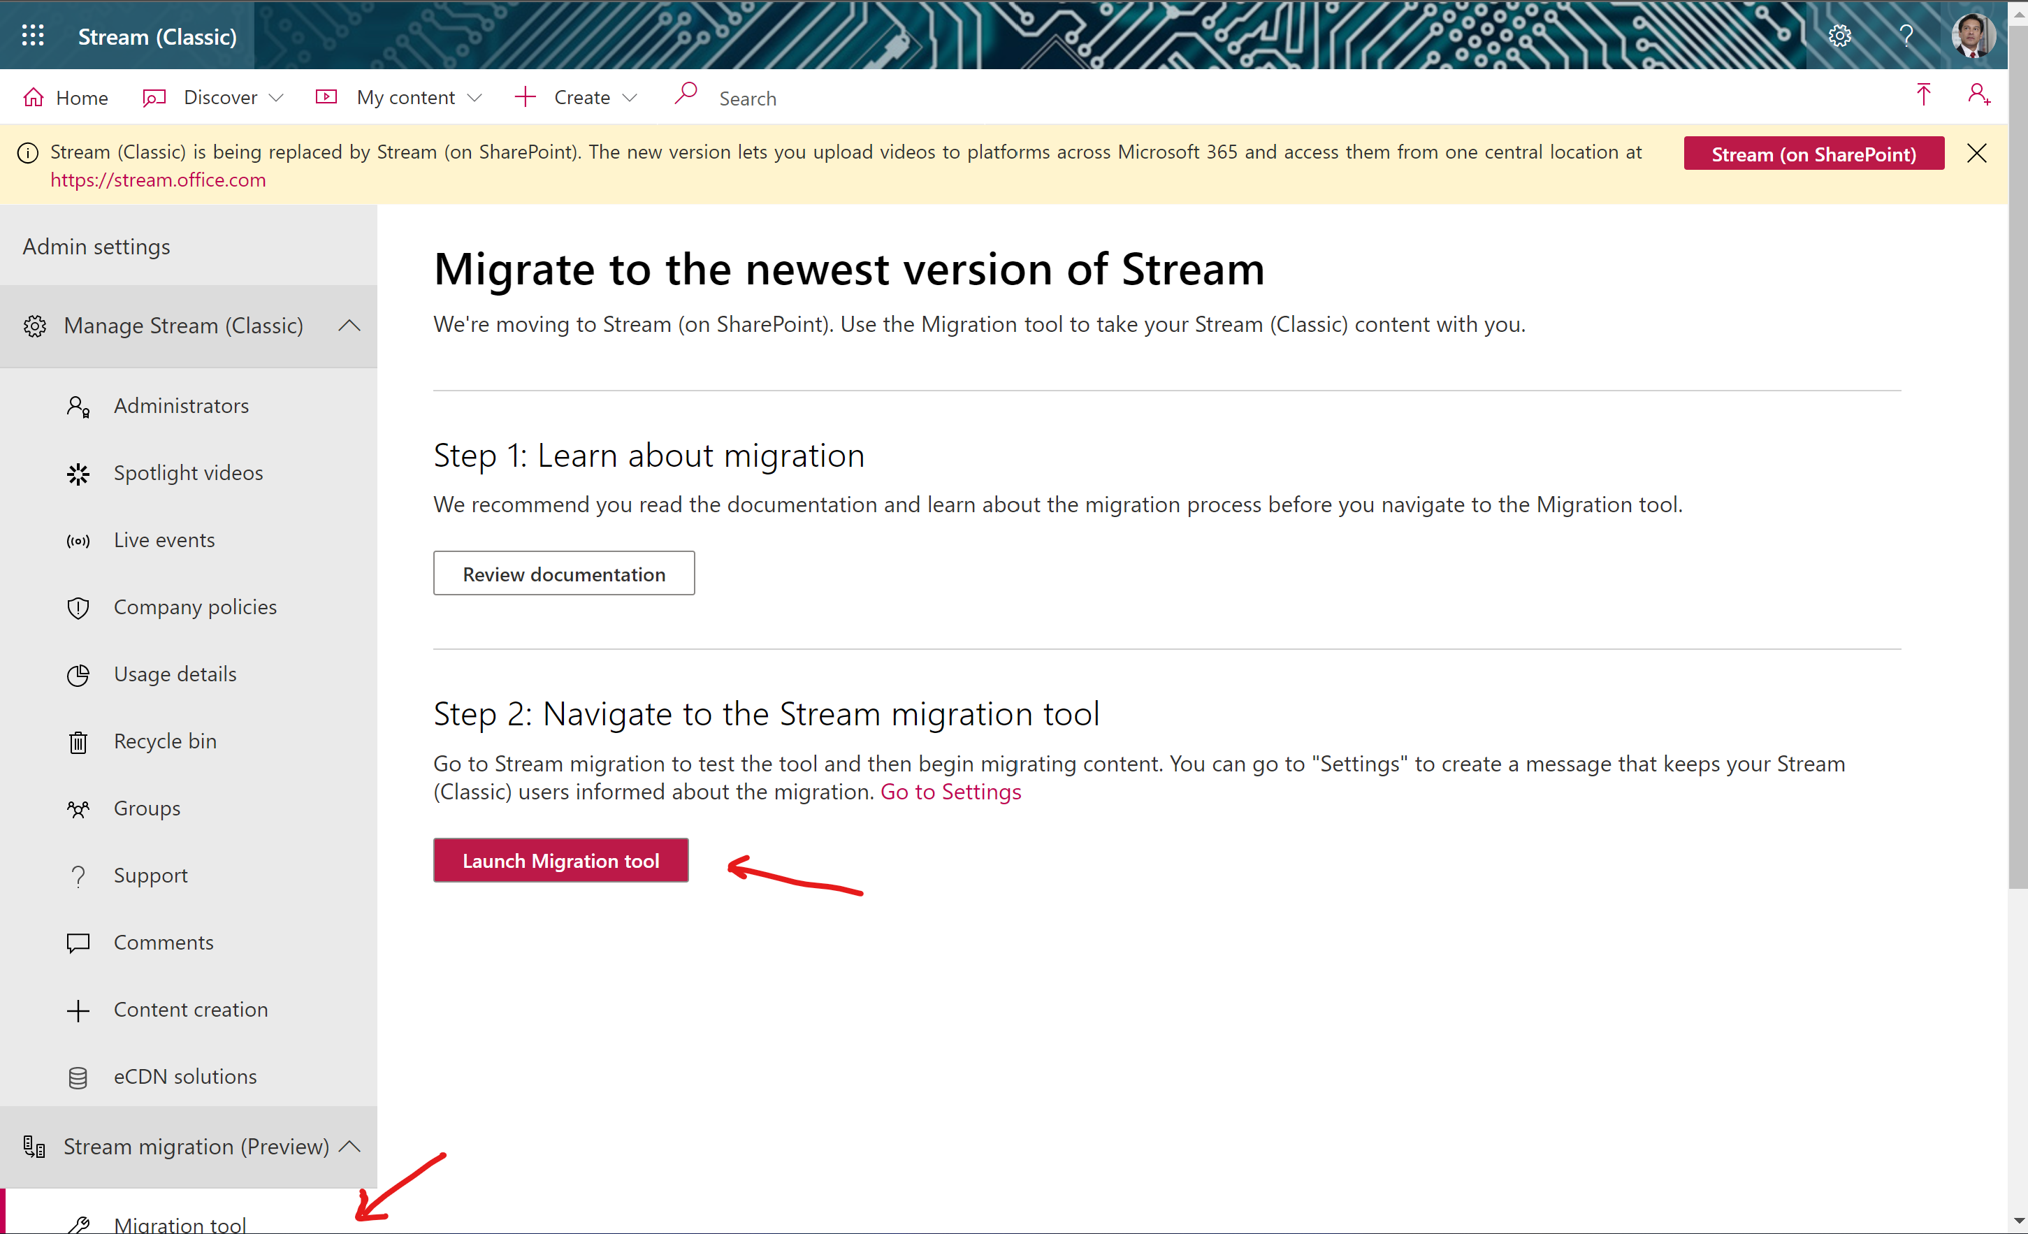The width and height of the screenshot is (2028, 1234).
Task: Open Usage details pie chart icon
Action: [78, 674]
